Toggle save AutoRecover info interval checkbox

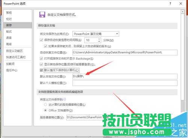41,40
